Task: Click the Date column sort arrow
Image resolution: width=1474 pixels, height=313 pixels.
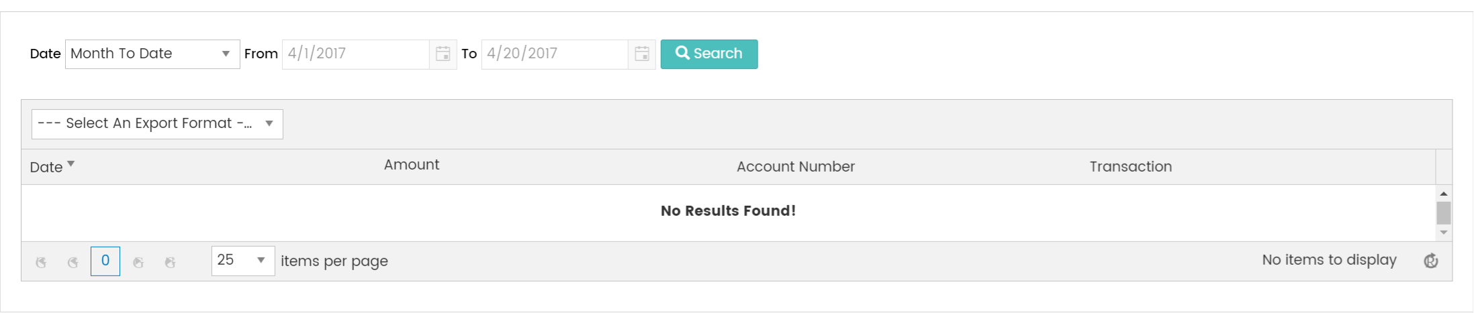Action: [71, 164]
